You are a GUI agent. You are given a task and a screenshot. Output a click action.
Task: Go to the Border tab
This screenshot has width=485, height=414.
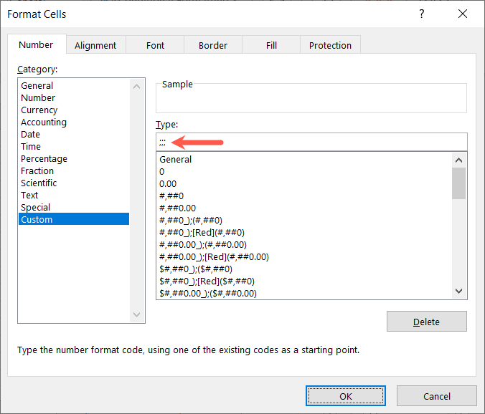point(213,45)
